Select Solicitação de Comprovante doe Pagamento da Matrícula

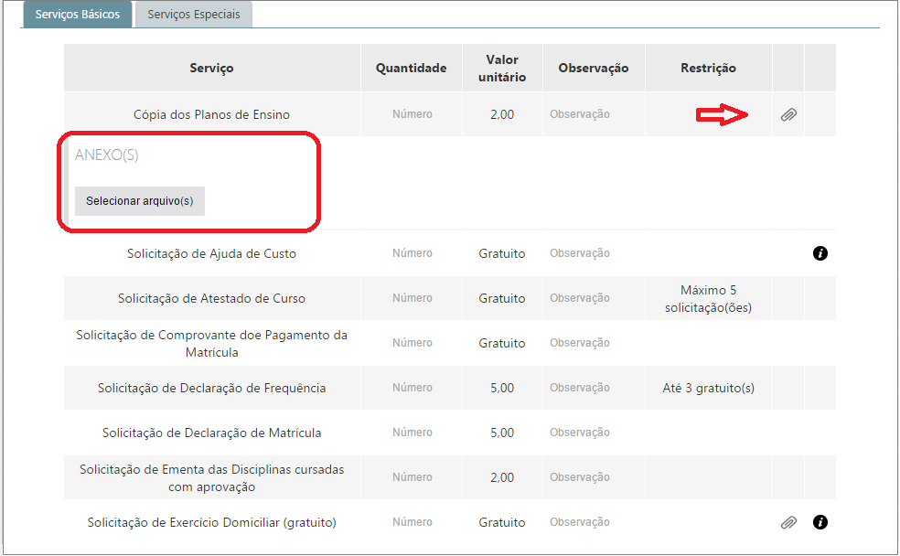210,342
